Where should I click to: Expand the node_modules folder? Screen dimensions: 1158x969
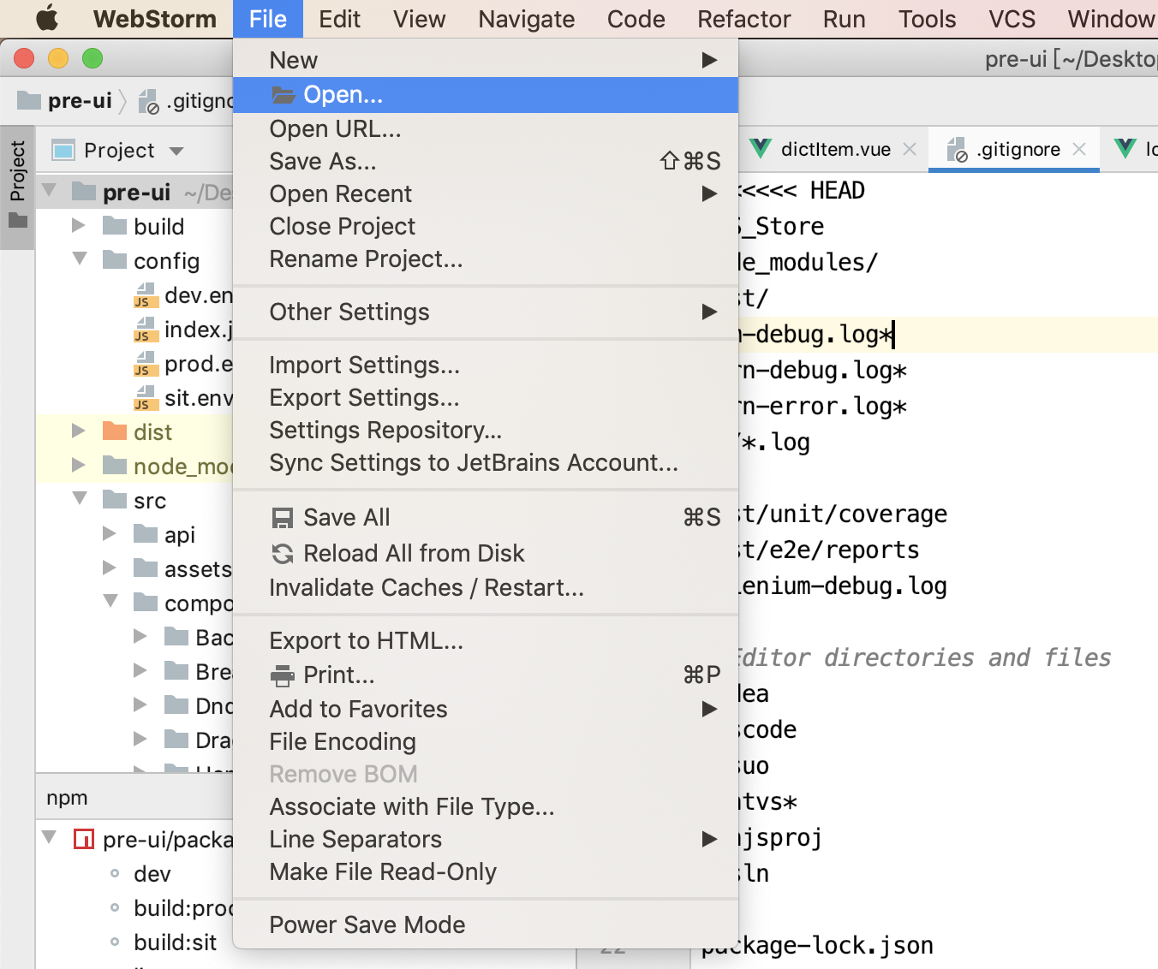pyautogui.click(x=79, y=465)
